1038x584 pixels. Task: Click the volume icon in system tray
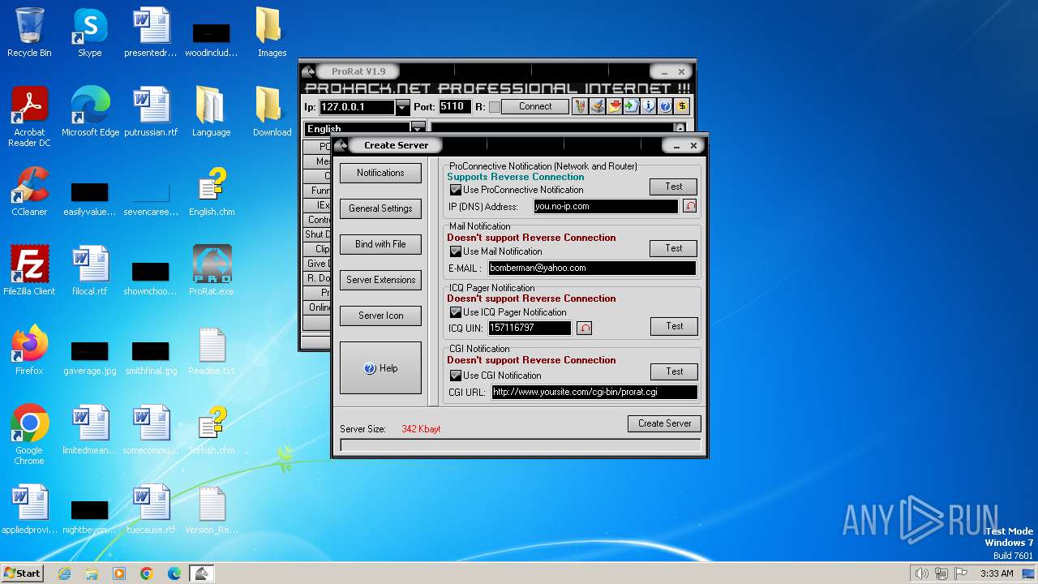click(x=921, y=573)
